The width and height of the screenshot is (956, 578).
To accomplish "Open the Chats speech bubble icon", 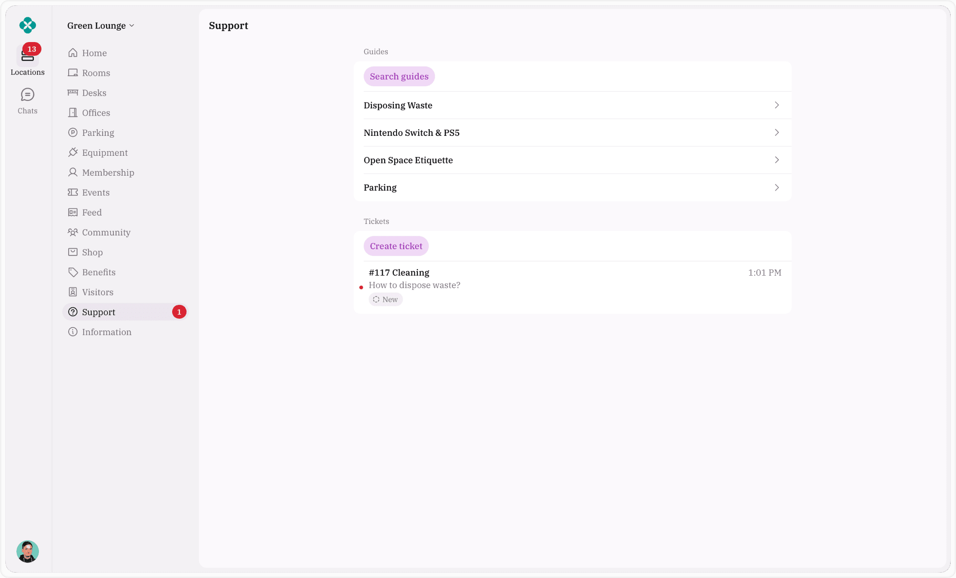I will (x=27, y=95).
